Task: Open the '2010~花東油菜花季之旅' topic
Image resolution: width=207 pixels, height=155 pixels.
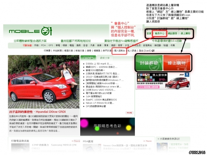Action: (x=102, y=77)
